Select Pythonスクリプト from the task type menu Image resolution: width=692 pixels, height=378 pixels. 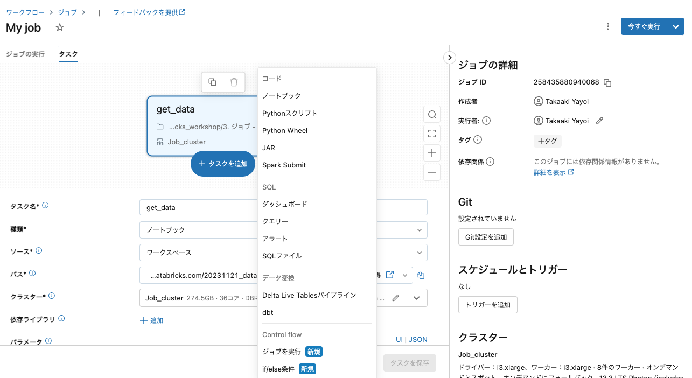pos(289,113)
